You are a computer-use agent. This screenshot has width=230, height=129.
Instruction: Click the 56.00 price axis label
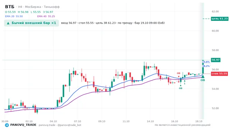tap(215, 70)
